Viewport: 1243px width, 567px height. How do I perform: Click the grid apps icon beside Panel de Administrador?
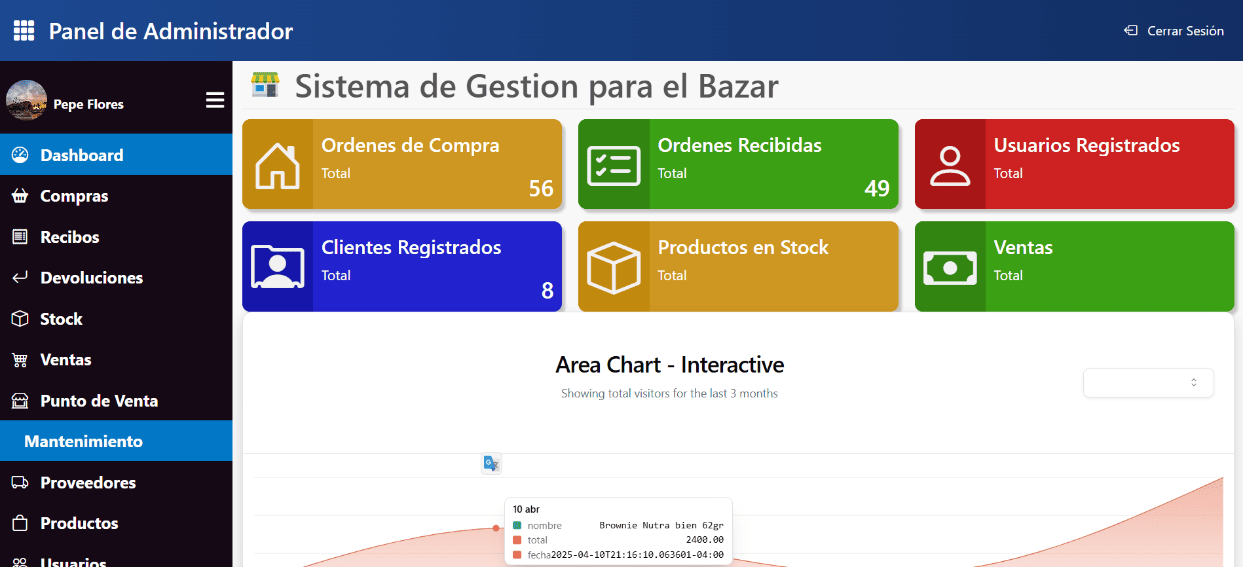(24, 31)
